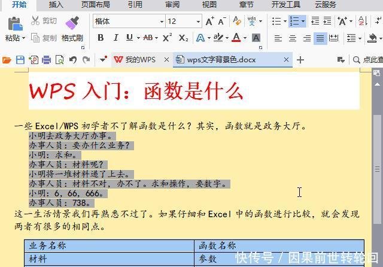
Task: Switch to the 开始 ribbon tab
Action: (19, 4)
